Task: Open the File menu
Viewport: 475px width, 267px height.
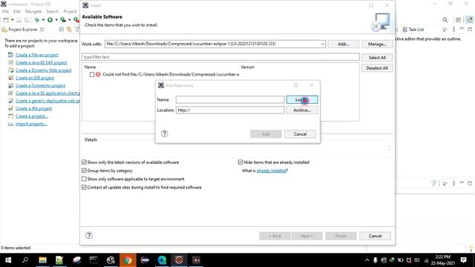Action: [5, 11]
